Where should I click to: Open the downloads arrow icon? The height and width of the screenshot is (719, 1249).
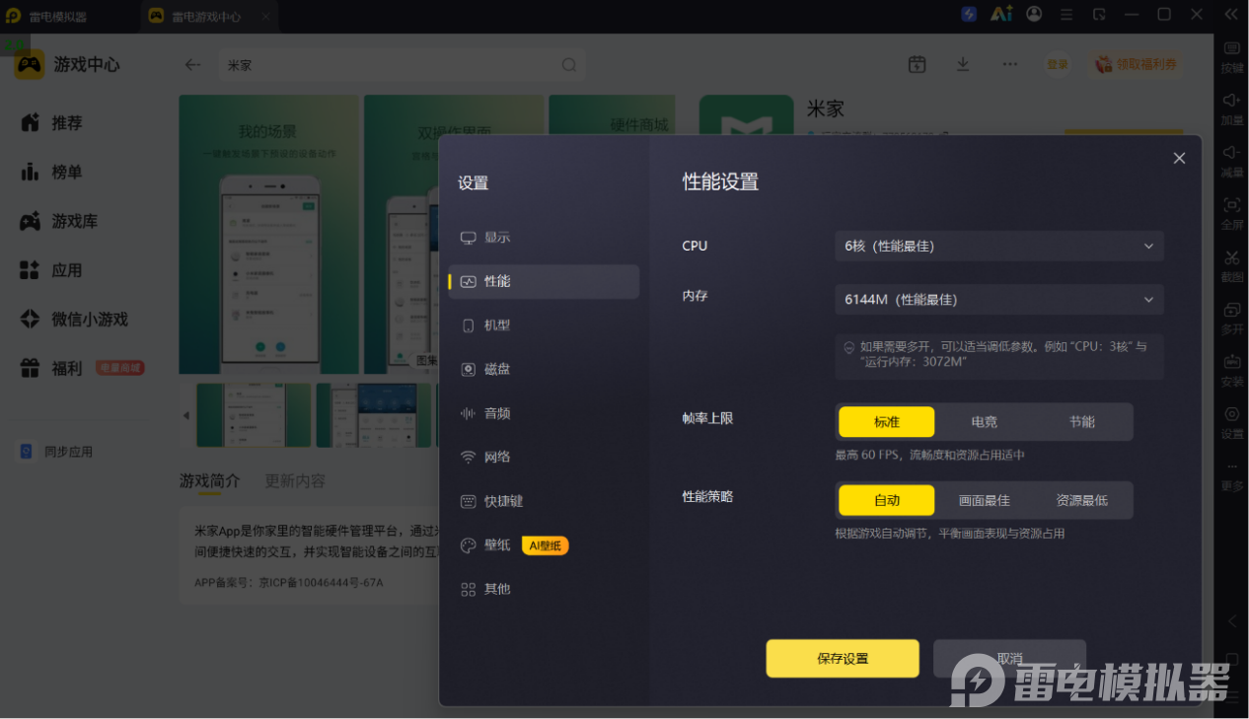(963, 64)
